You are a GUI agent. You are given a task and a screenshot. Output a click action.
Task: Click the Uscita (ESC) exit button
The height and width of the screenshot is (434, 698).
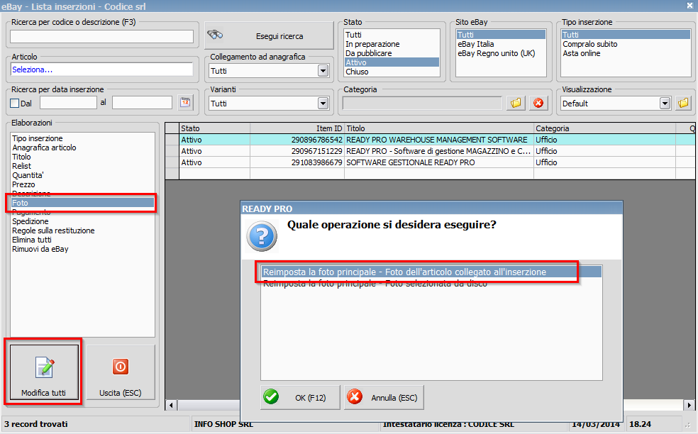(120, 372)
